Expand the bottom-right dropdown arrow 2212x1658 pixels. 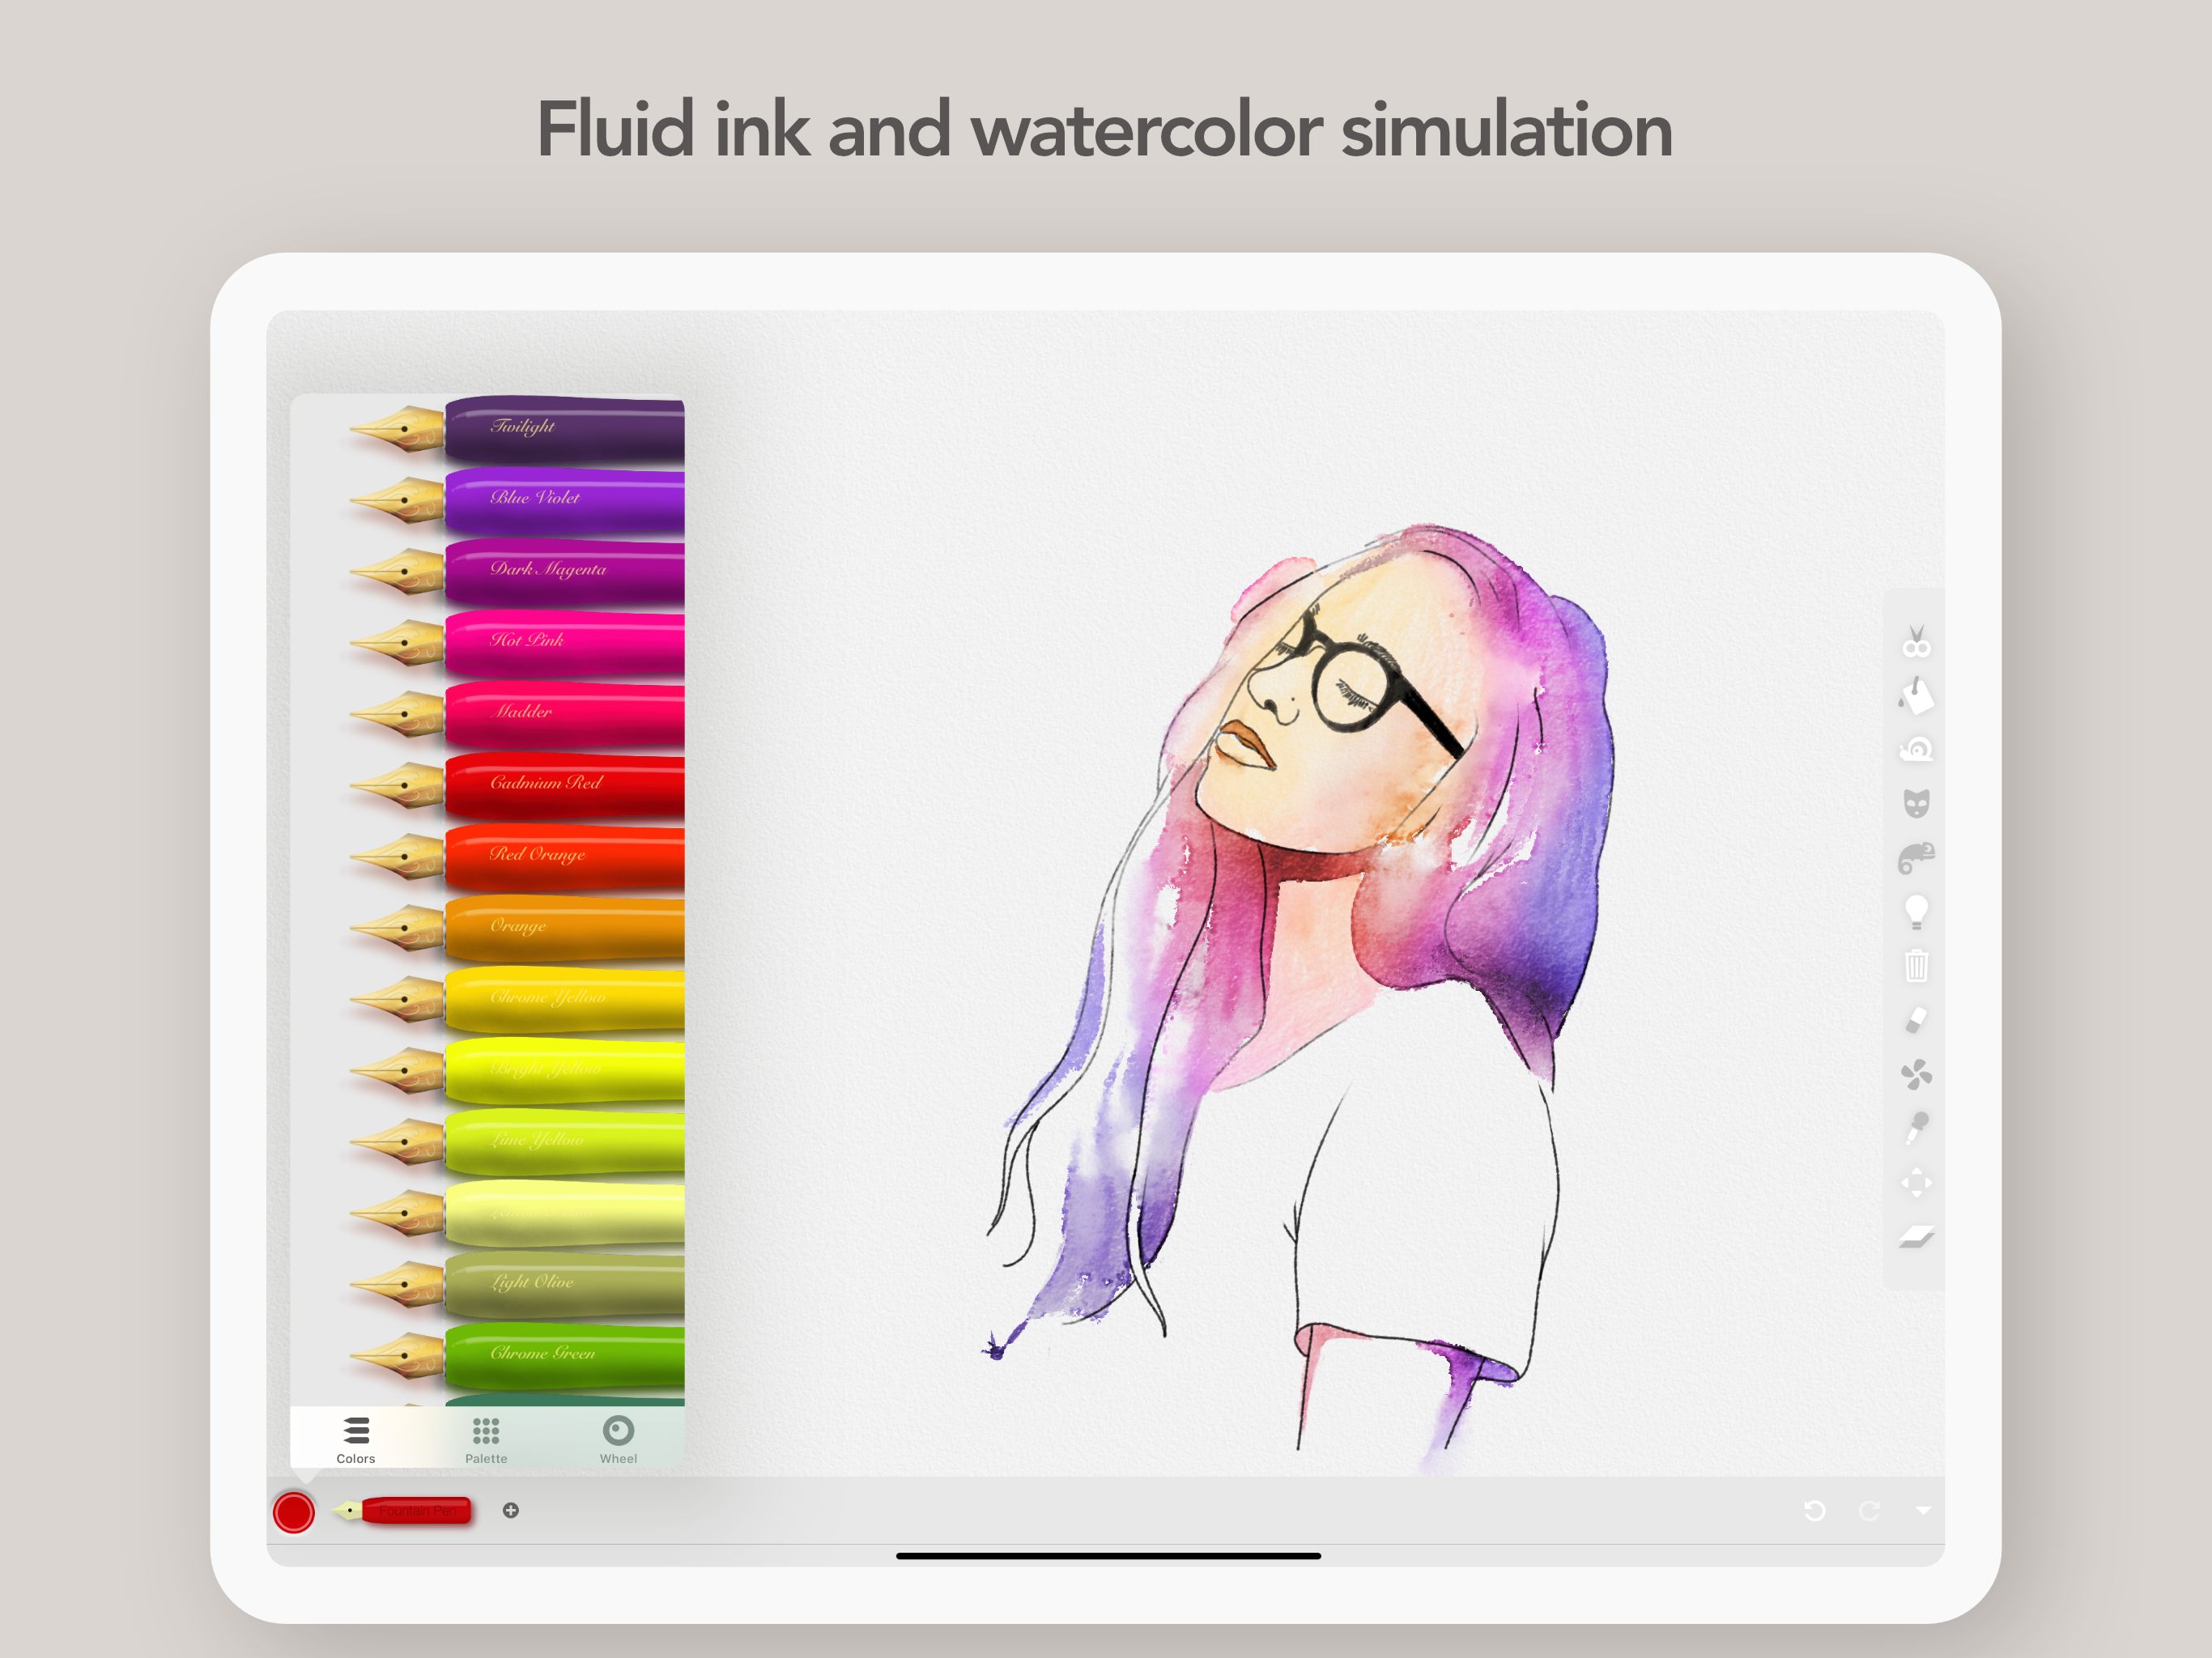tap(1922, 1510)
